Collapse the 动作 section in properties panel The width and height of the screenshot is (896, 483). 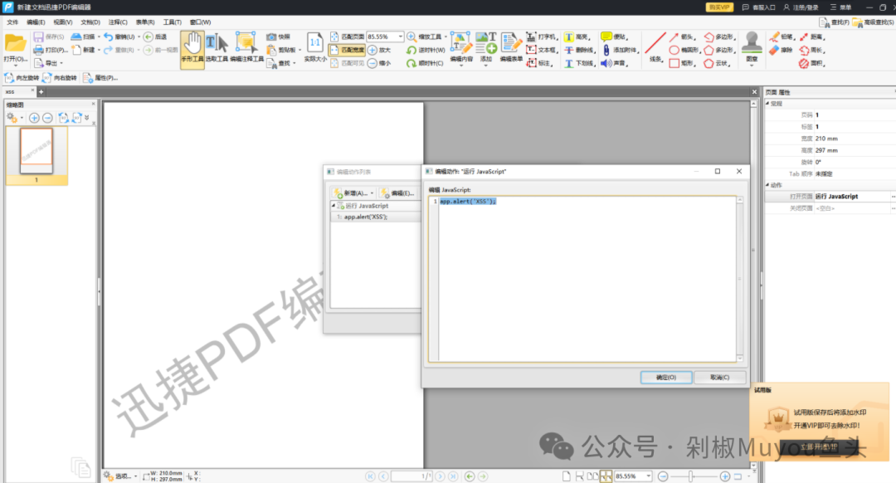coord(767,185)
